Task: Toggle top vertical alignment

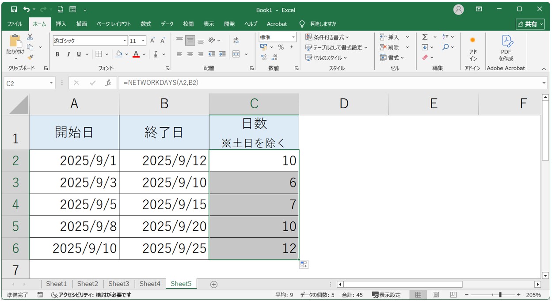Action: [x=179, y=41]
